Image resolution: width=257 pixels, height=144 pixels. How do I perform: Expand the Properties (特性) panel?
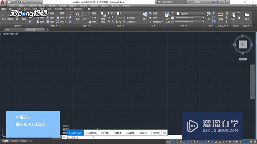183,26
